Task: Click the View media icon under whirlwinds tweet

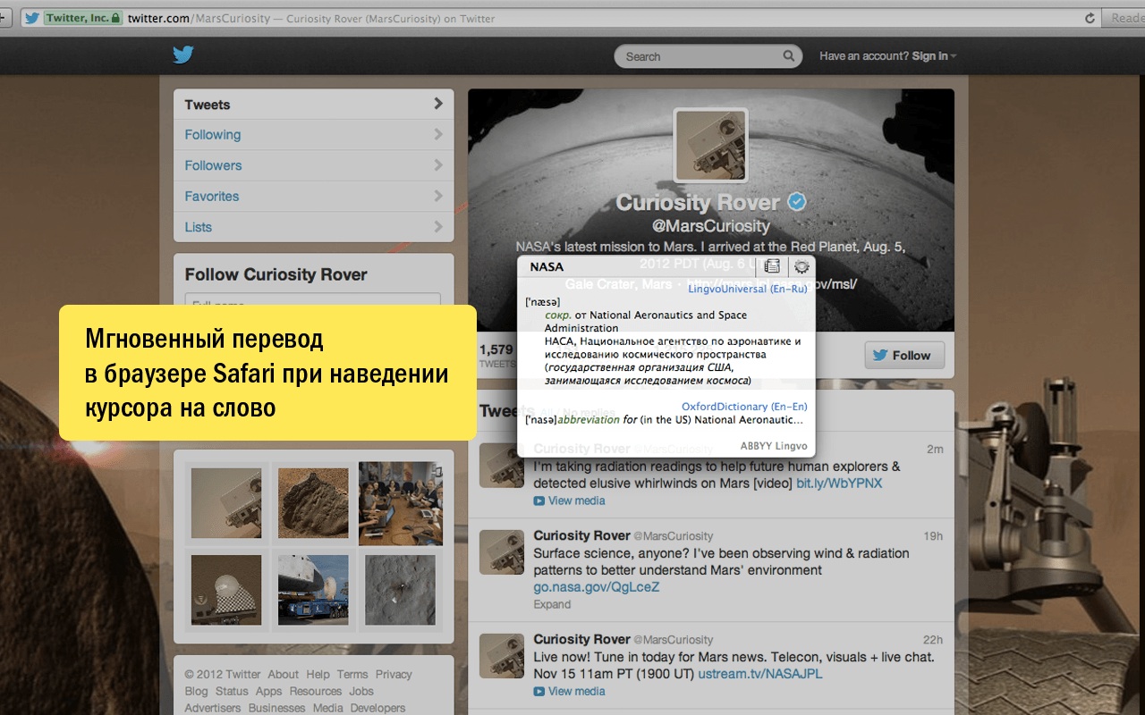Action: click(x=539, y=500)
